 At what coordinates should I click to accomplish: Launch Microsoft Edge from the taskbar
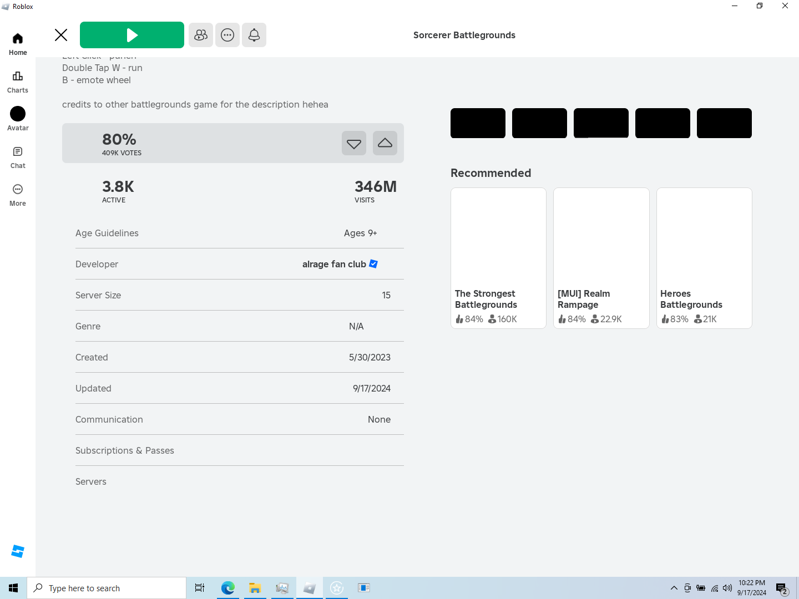coord(227,588)
